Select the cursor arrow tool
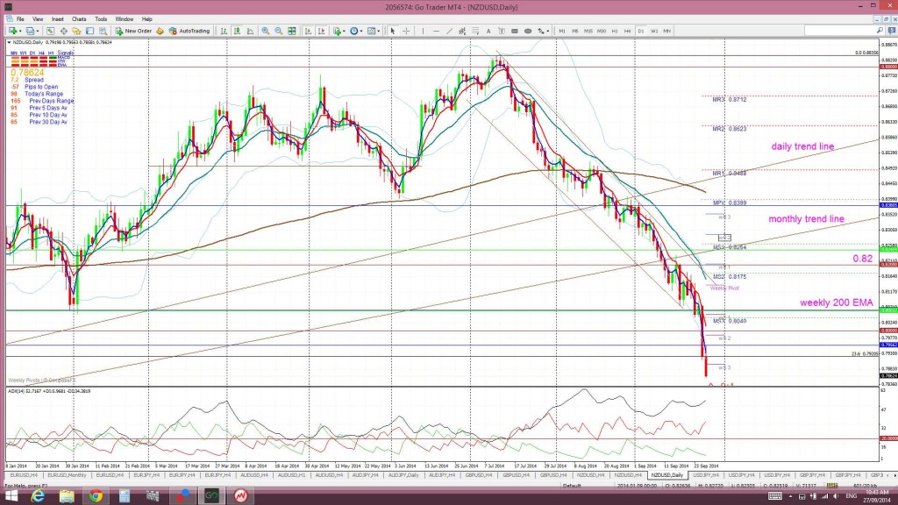 coord(393,31)
